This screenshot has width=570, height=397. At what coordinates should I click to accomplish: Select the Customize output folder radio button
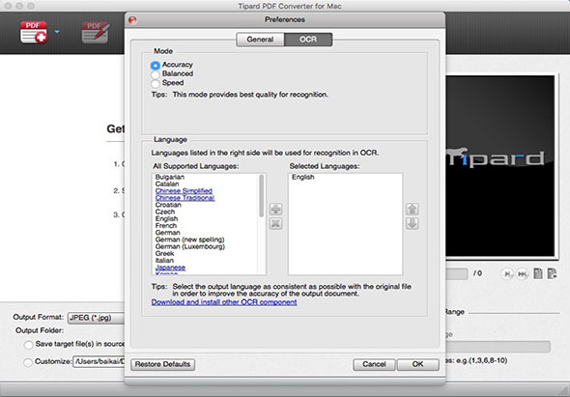point(28,362)
